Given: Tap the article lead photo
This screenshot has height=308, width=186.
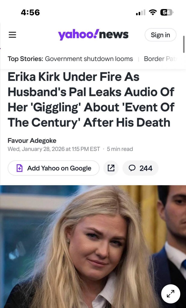Looking at the screenshot, I should (93, 247).
